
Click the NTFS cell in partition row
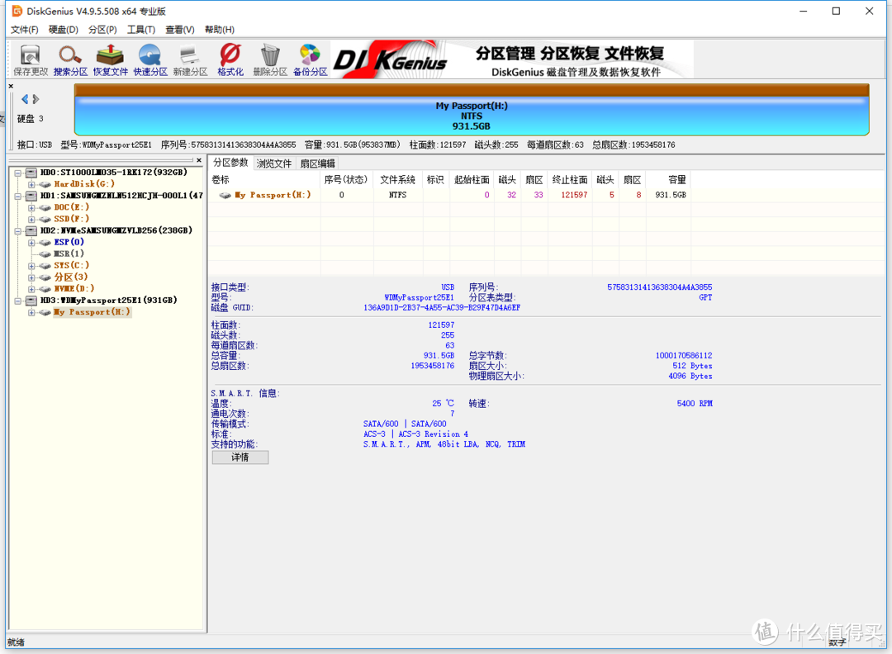point(397,195)
